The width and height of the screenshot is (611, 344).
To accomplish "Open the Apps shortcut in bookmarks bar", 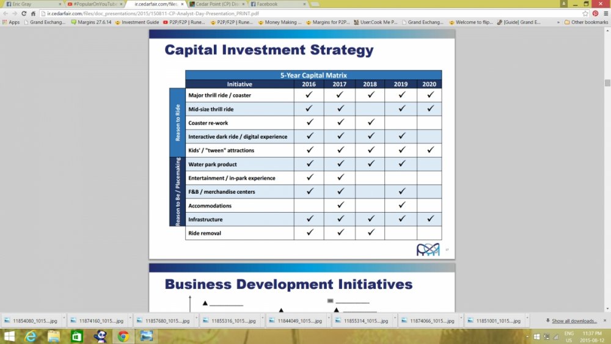I will [11, 22].
